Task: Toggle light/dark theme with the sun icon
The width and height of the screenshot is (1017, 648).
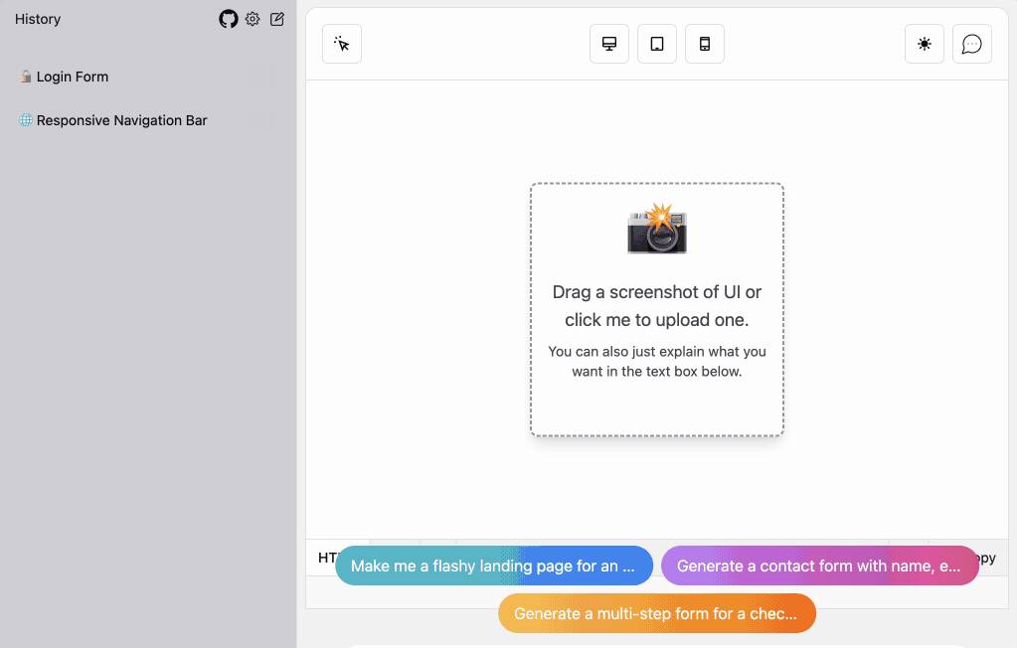Action: pos(924,44)
